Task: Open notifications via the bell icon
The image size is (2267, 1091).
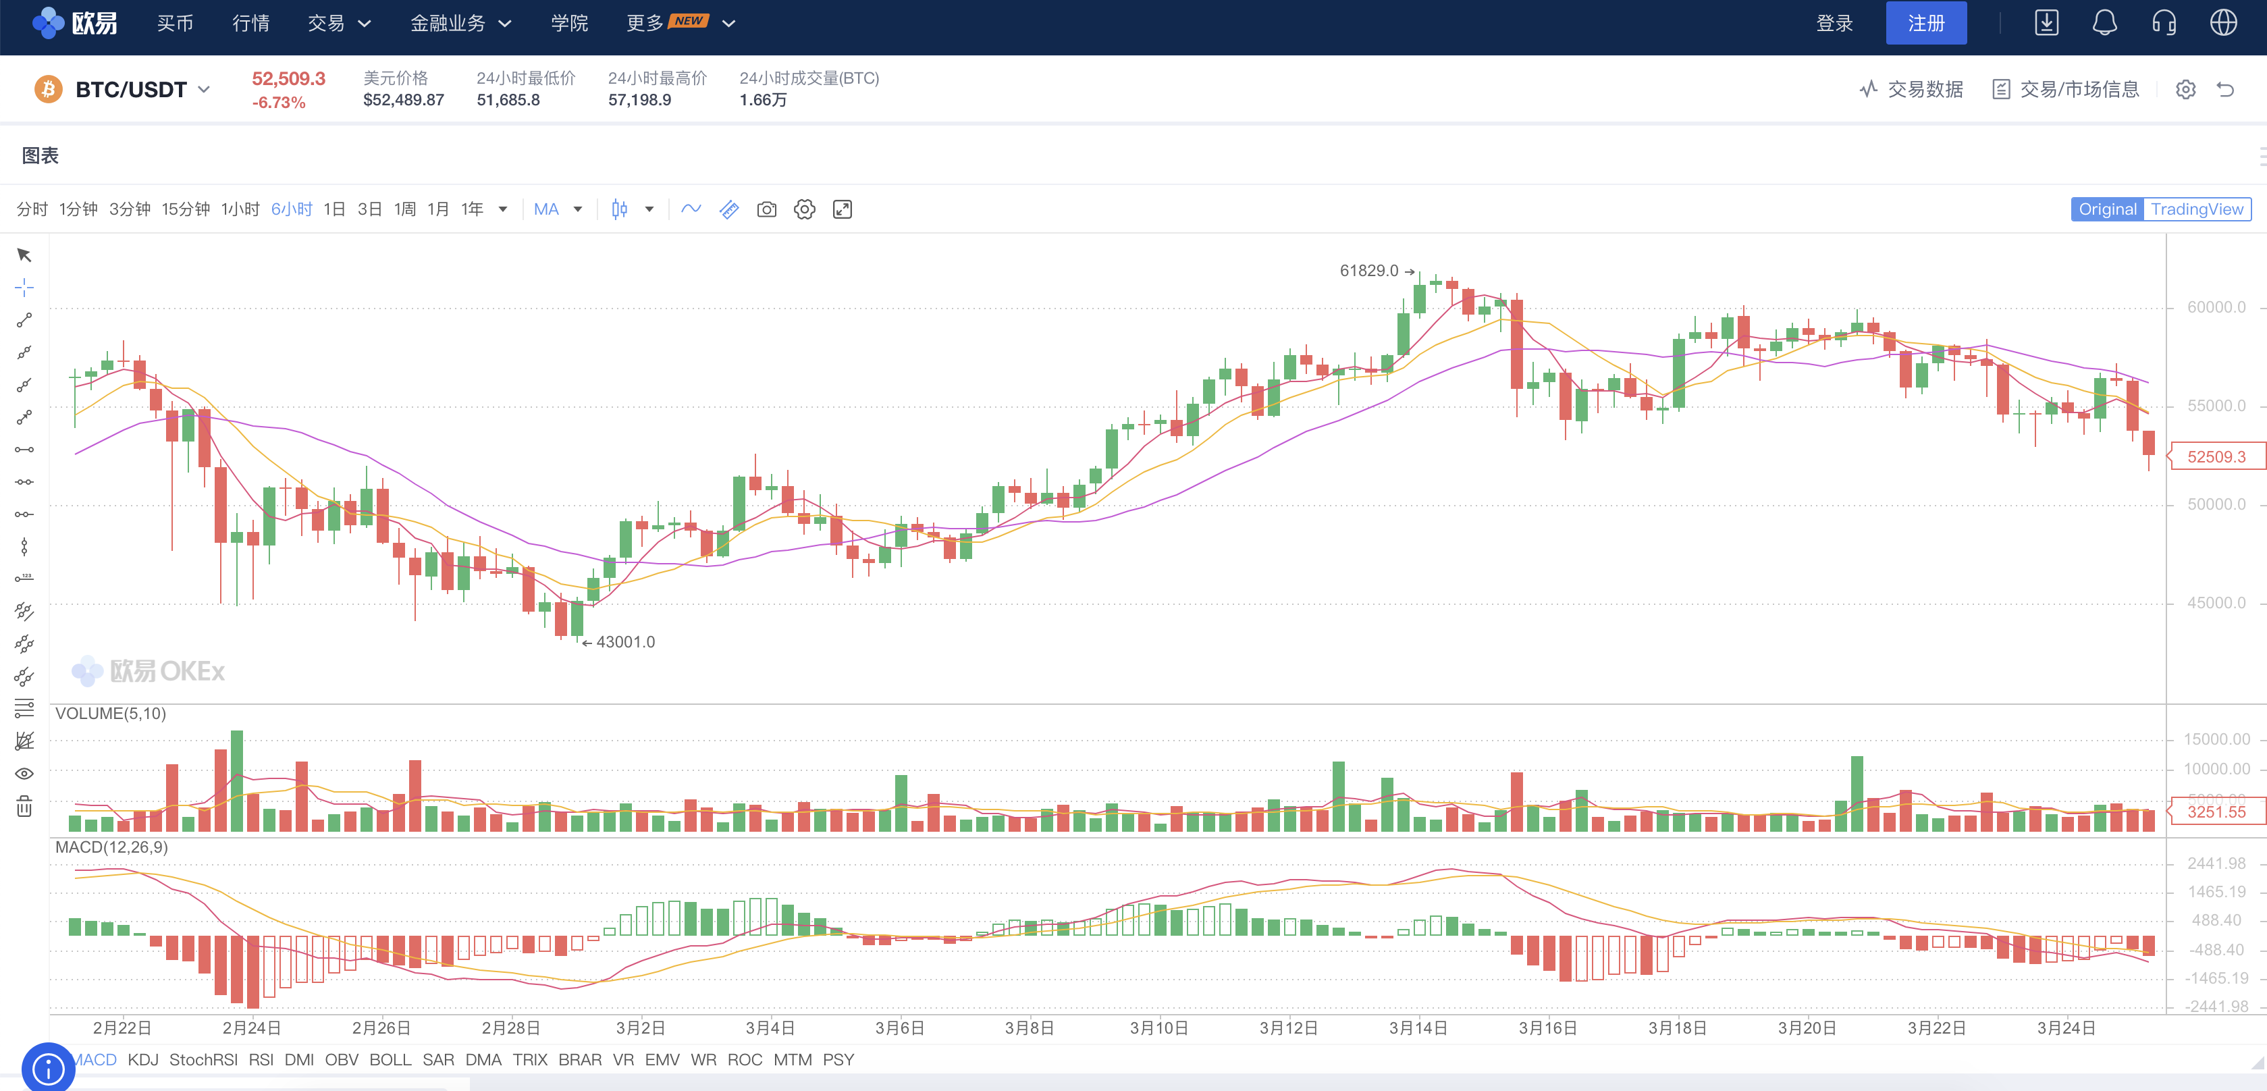Action: tap(2105, 23)
